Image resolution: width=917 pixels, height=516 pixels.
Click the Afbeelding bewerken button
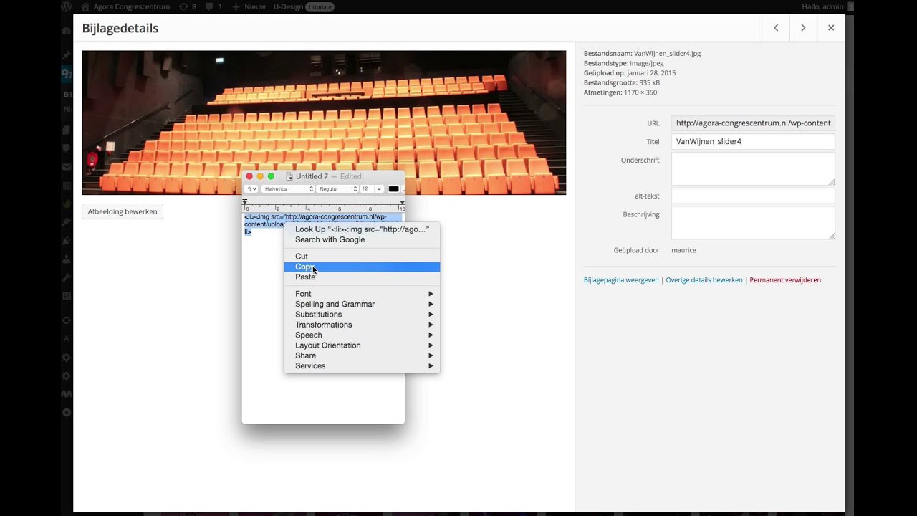coord(123,211)
